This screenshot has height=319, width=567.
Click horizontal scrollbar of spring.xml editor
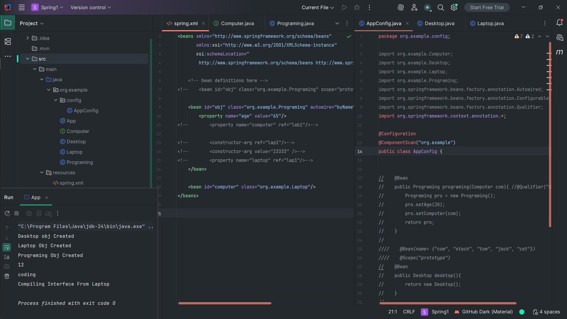click(x=225, y=303)
